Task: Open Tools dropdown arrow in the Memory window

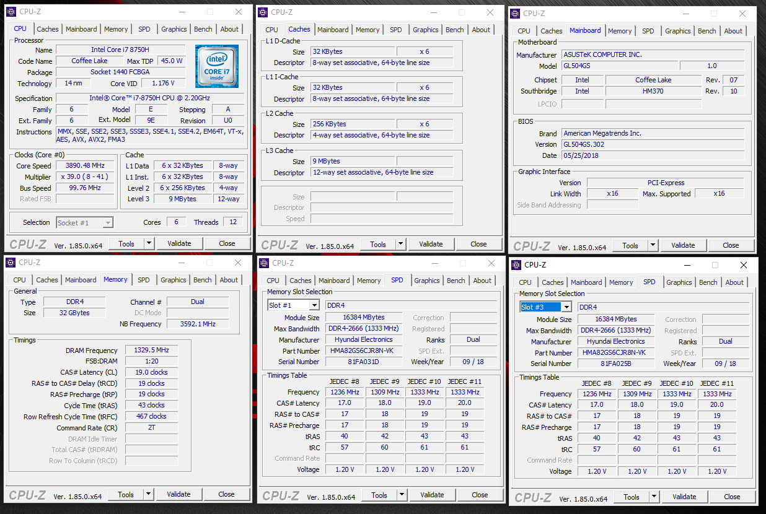Action: 149,494
